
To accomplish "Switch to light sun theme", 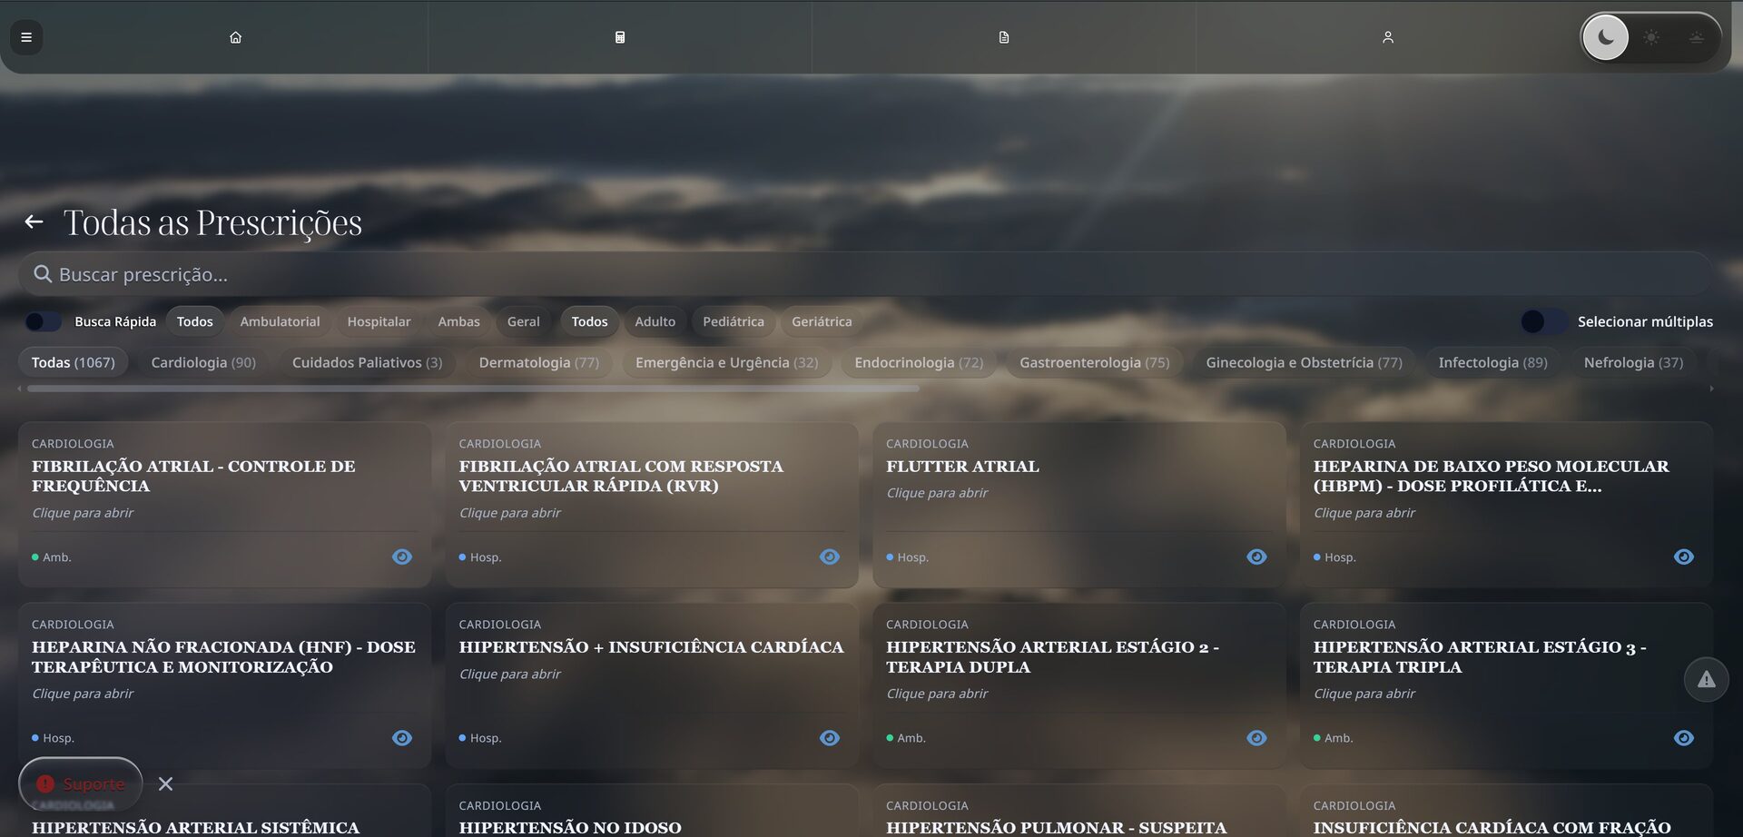I will click(x=1651, y=37).
